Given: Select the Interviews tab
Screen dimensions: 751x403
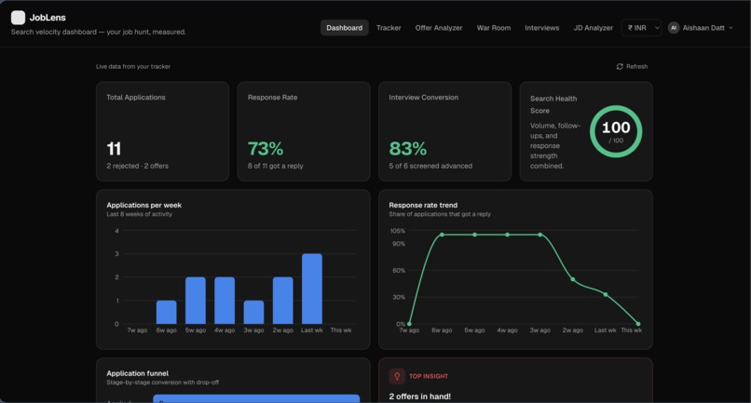Looking at the screenshot, I should [541, 28].
